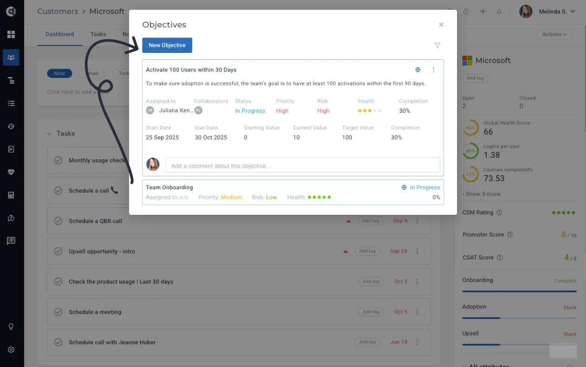Viewport: 586px width, 367px height.
Task: Click Add tag on Schedule a QBR call
Action: [x=370, y=221]
